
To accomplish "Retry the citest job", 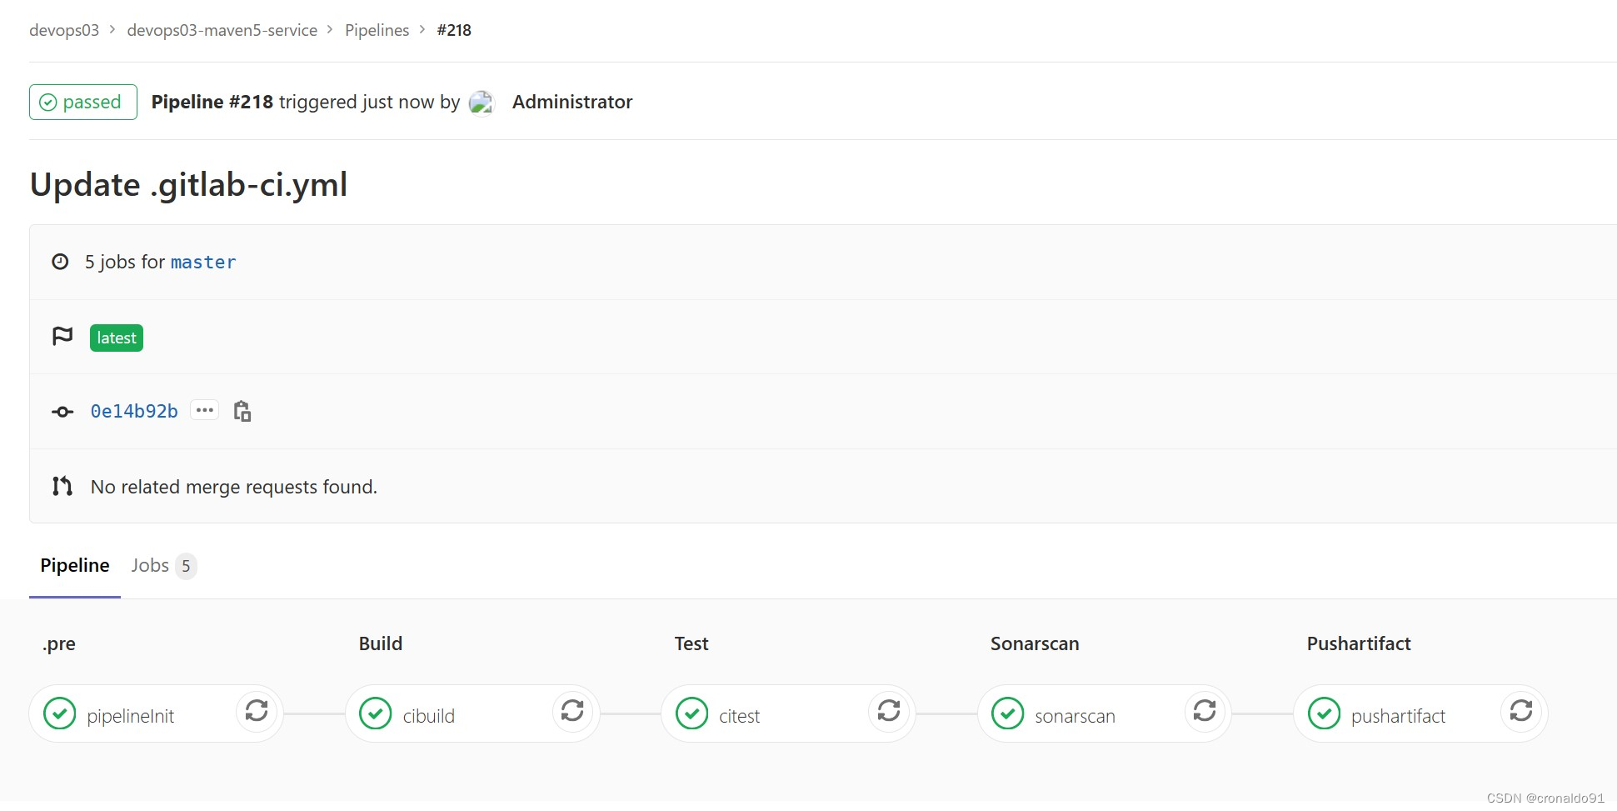I will [x=889, y=713].
